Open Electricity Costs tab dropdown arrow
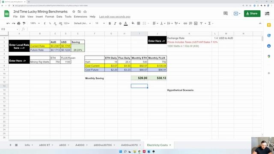Image resolution: width=274 pixels, height=154 pixels. 170,145
